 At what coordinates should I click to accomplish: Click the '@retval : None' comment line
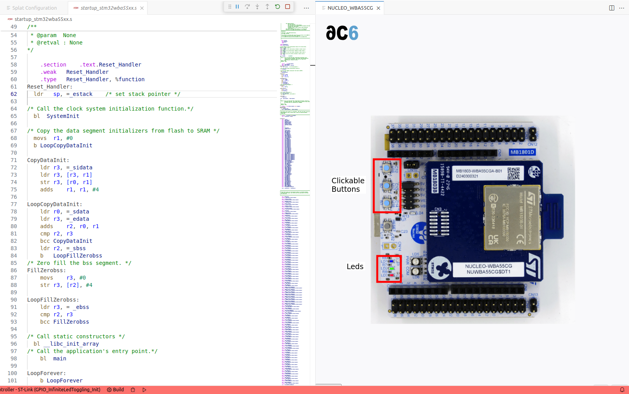57,43
